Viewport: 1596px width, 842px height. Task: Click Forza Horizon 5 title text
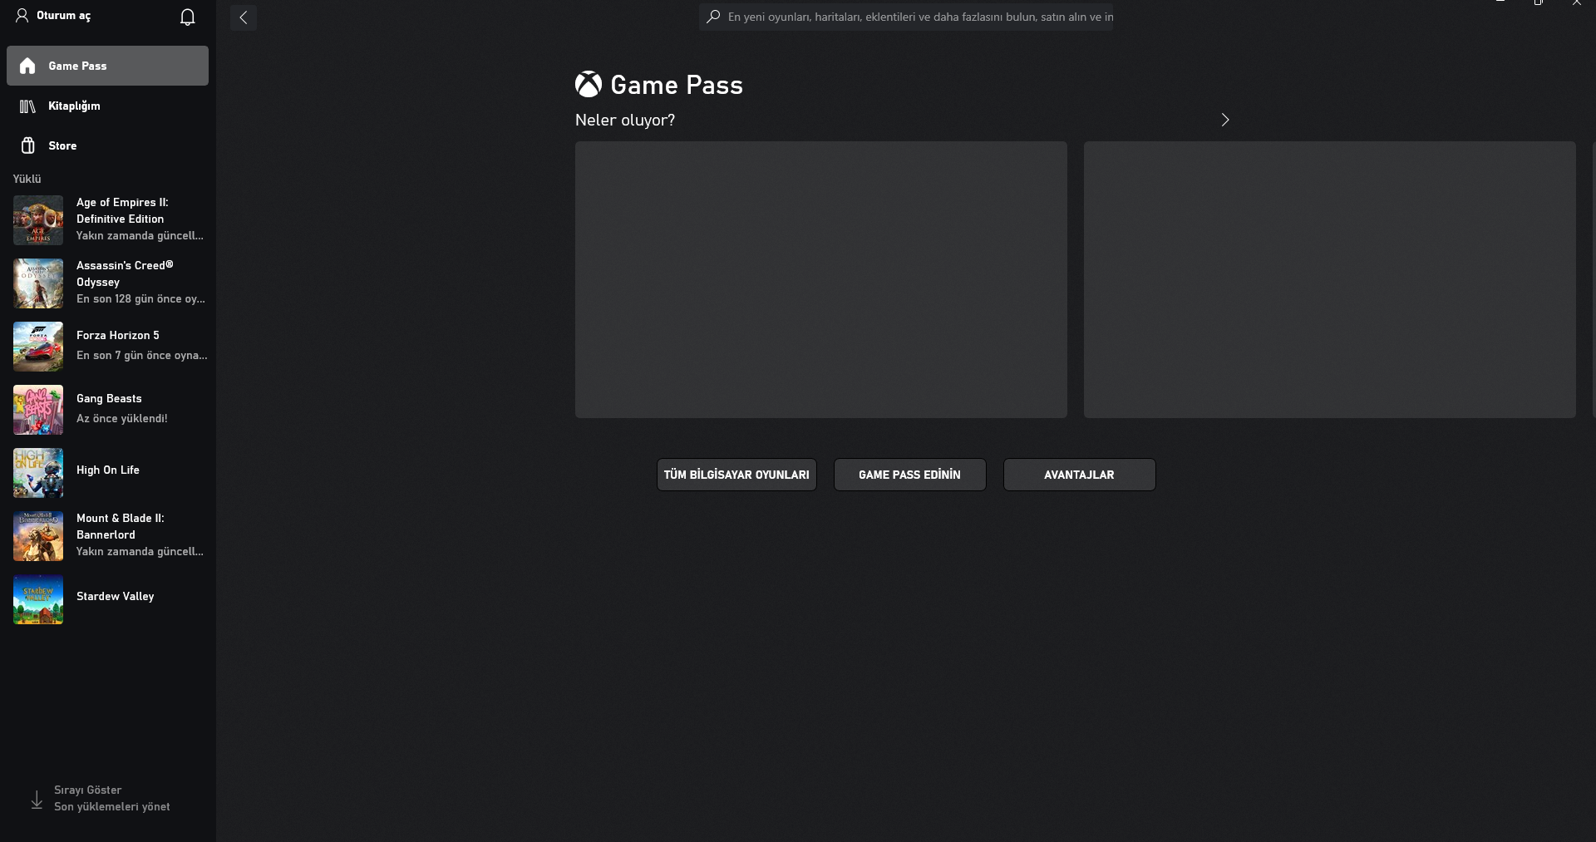click(118, 335)
